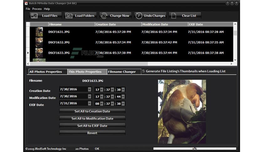This screenshot has width=262, height=152.
Task: Click the 20 Photos status text
Action: [82, 149]
